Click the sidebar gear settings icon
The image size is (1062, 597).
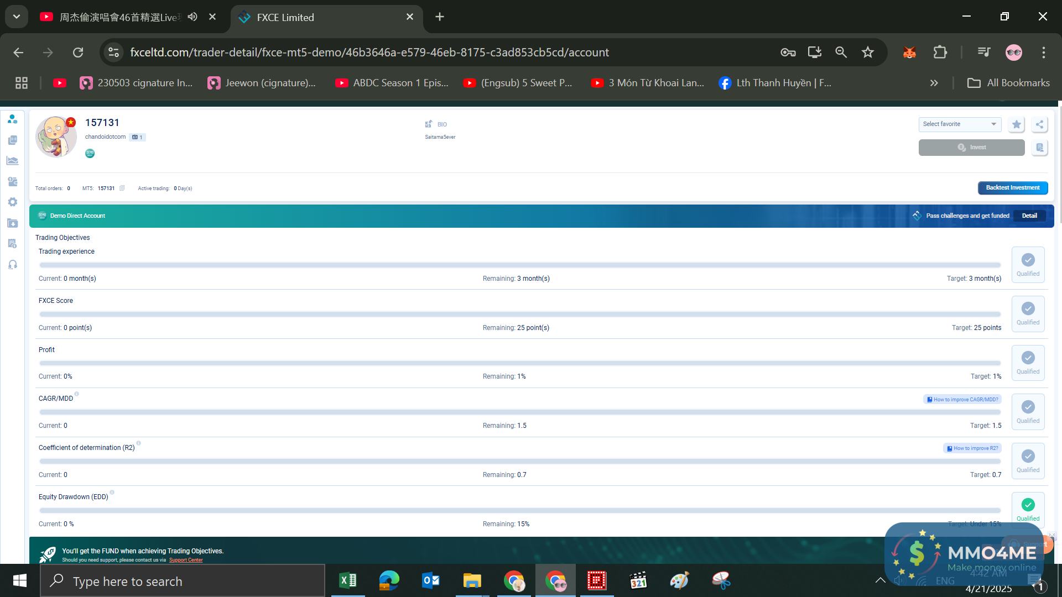pos(13,202)
